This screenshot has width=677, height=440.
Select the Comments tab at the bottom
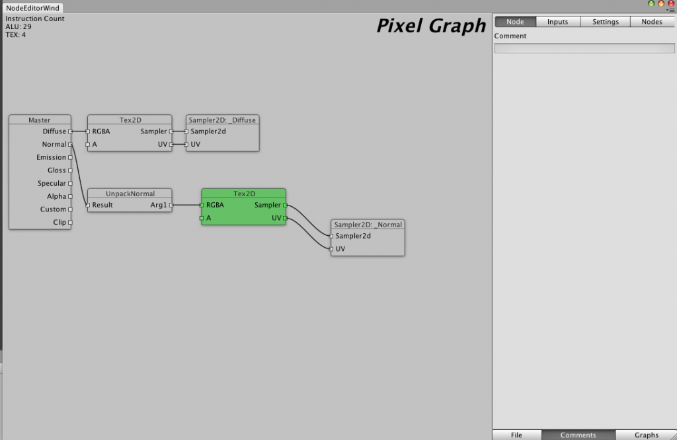(578, 435)
